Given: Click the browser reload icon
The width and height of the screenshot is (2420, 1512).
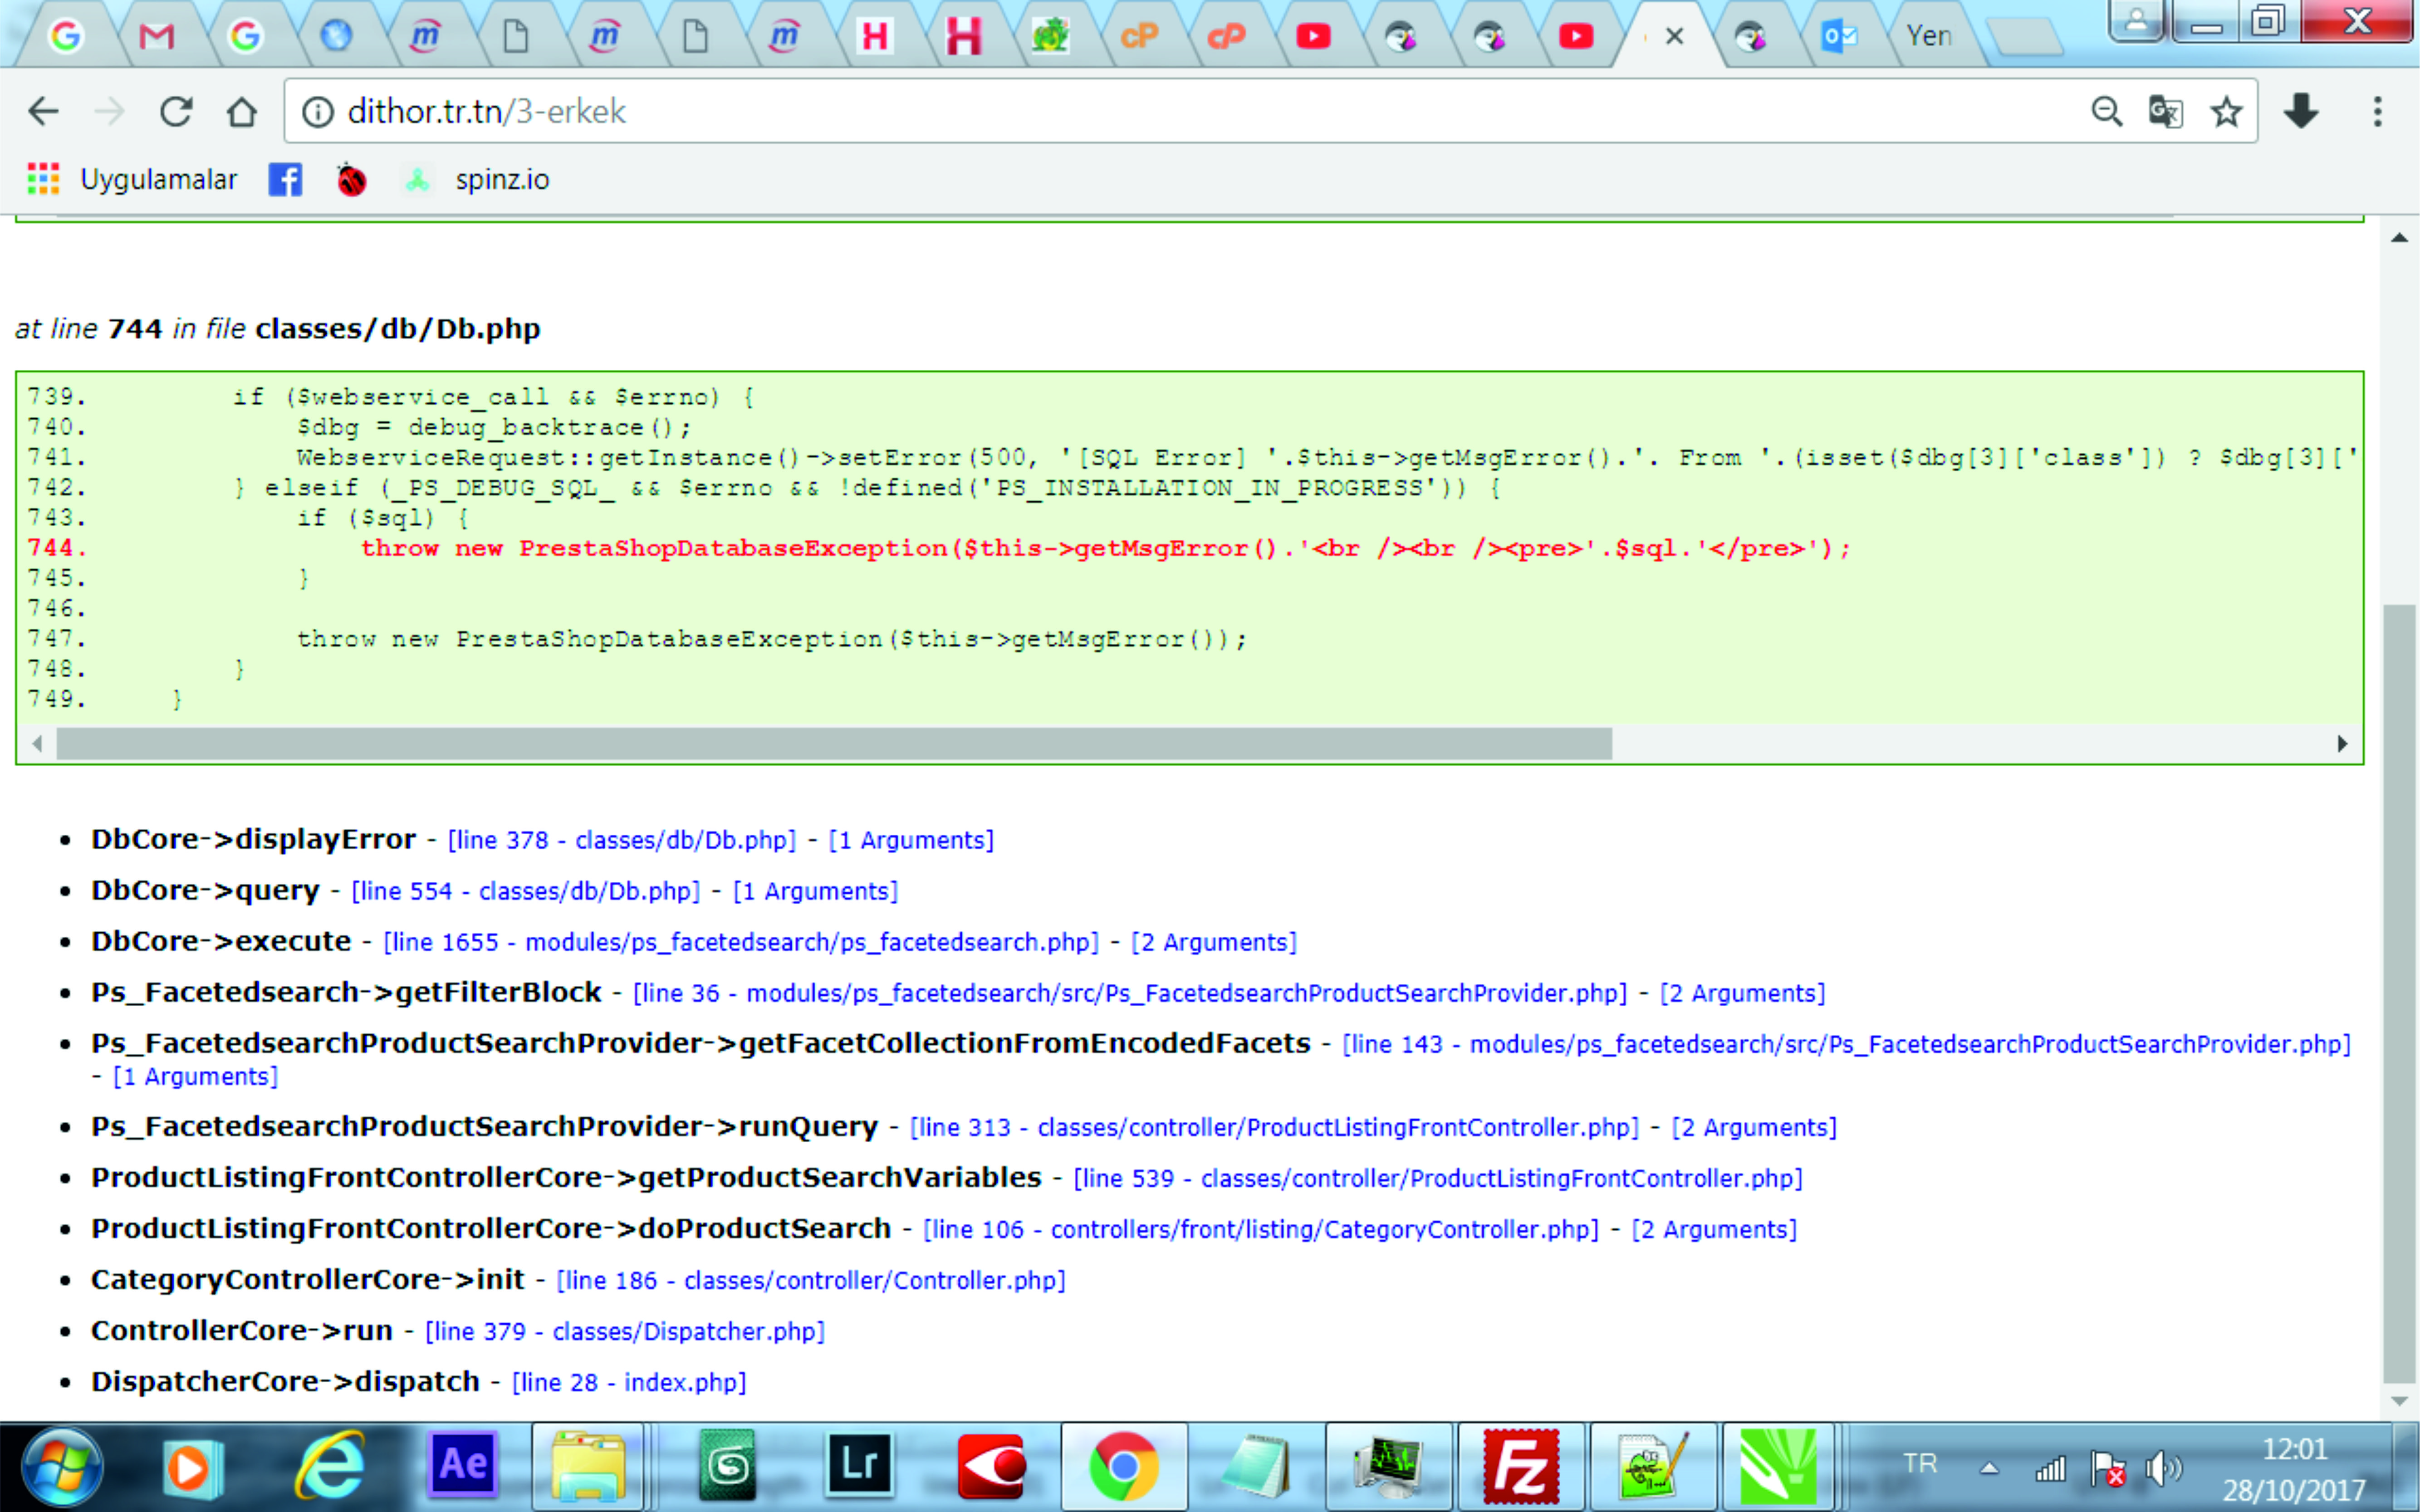Looking at the screenshot, I should 176,111.
